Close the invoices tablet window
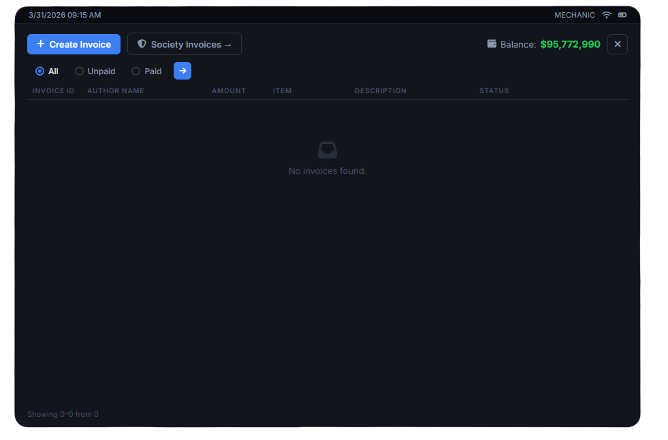668x440 pixels. click(x=618, y=44)
